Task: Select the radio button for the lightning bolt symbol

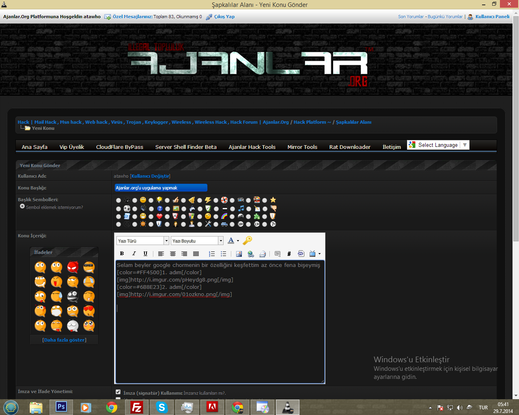Action: point(200,200)
